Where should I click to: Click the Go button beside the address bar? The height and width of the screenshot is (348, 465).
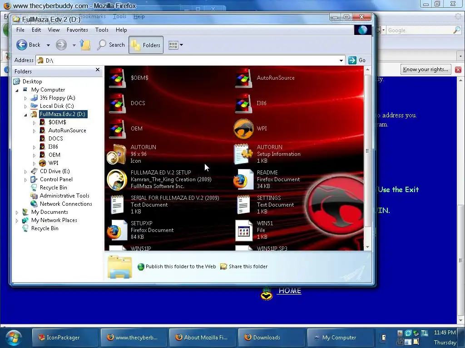[357, 60]
